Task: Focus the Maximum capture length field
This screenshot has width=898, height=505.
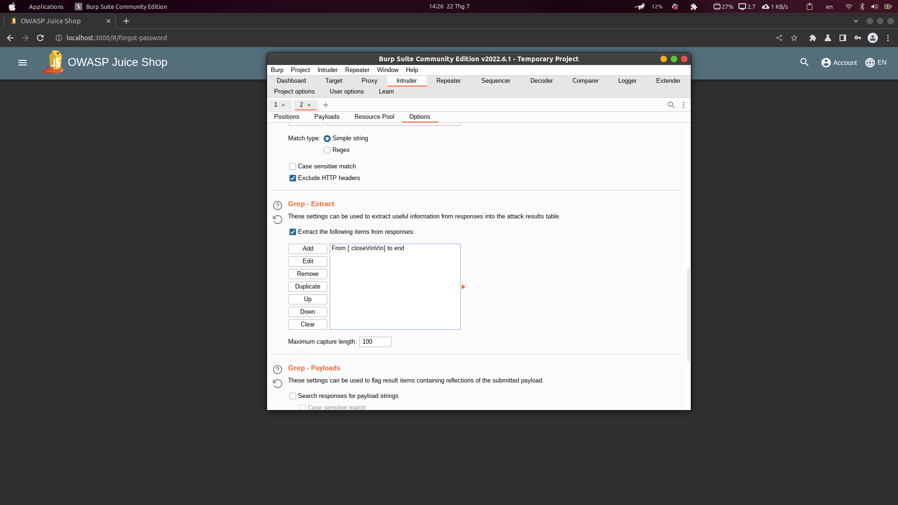Action: 375,342
